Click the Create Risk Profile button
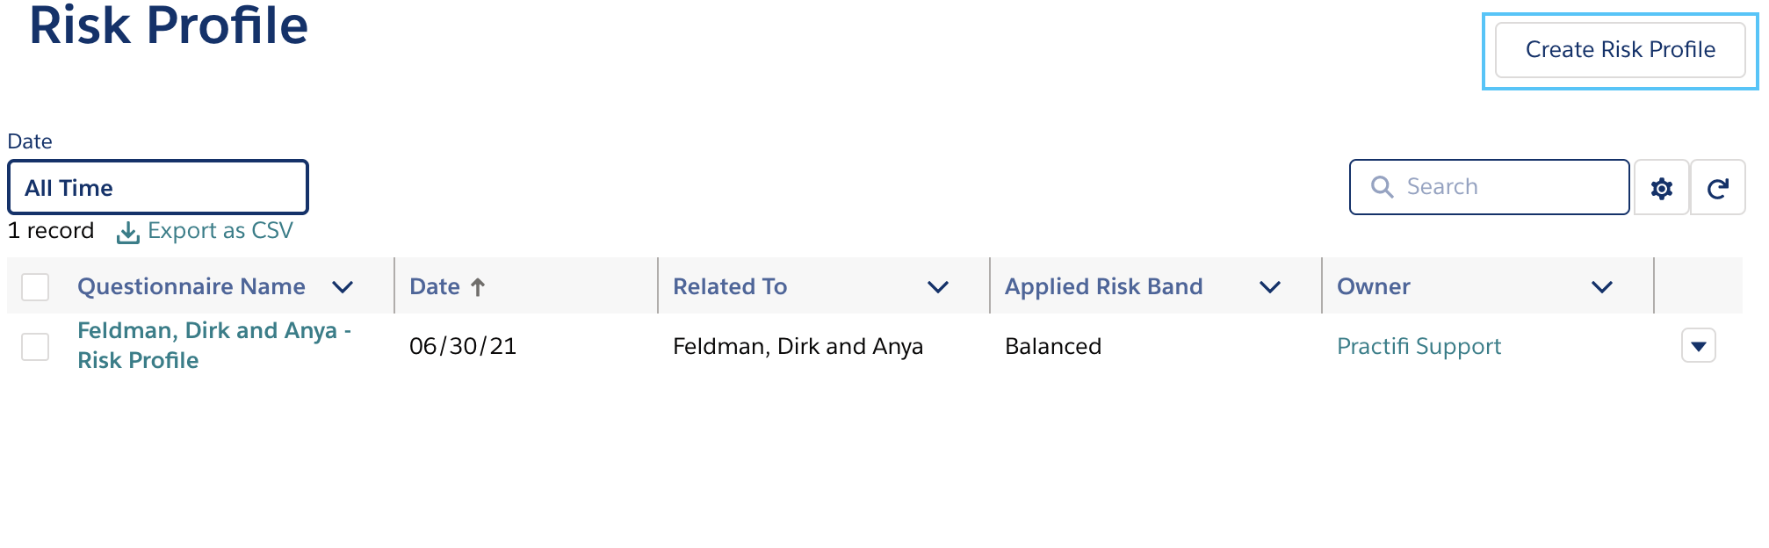 (x=1619, y=50)
